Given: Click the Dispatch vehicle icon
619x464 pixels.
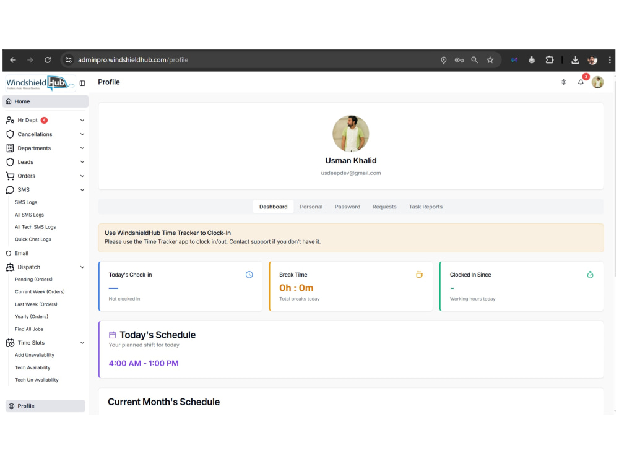Looking at the screenshot, I should (10, 267).
